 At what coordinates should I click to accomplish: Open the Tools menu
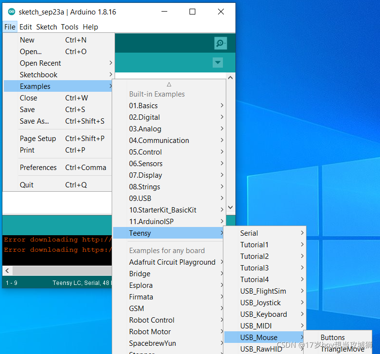[70, 27]
